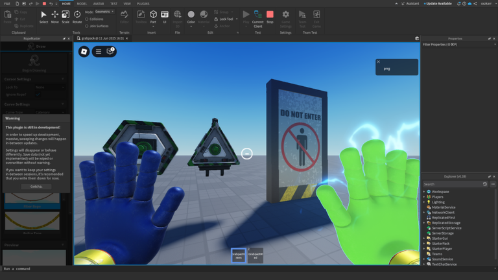
Task: Collapse the ribbon with the up chevron
Action: 396,4
